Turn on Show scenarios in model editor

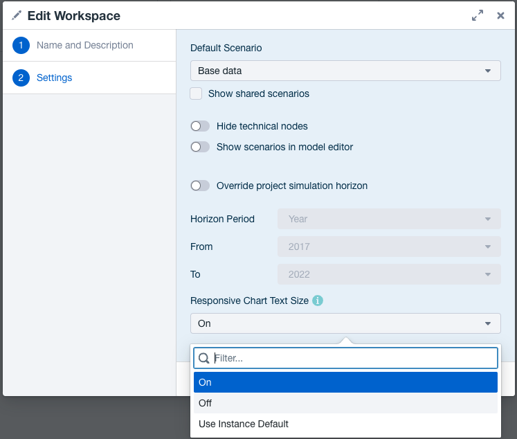(x=200, y=147)
